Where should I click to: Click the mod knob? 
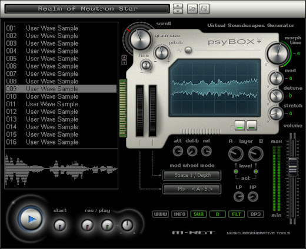pos(276,78)
